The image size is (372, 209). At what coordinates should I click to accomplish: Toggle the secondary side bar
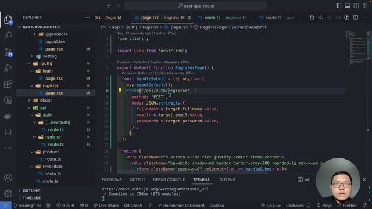coord(356,6)
